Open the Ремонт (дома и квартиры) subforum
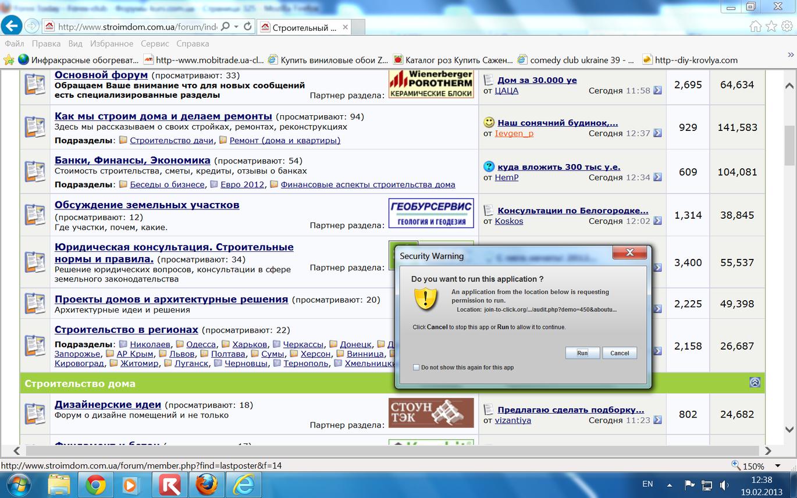Screen dimensions: 797x498 tap(285, 140)
